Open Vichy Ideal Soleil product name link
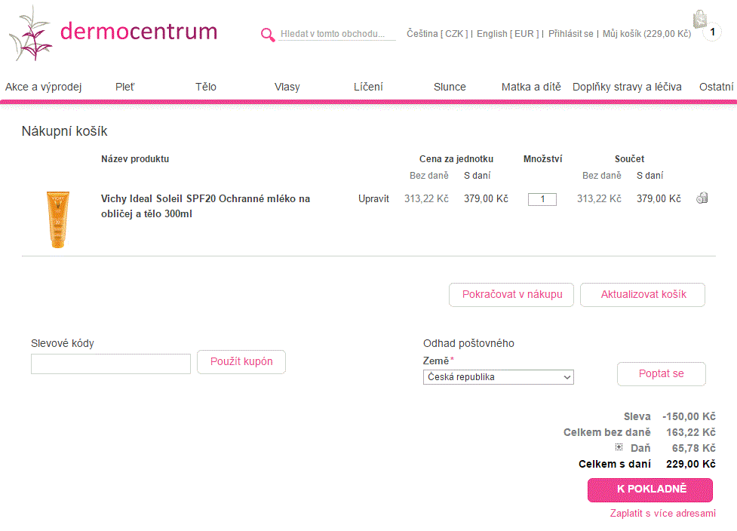Screen dimensions: 737x531 (205, 206)
